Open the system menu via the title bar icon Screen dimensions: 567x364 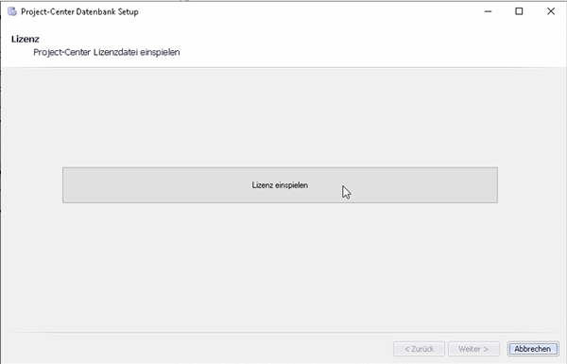coord(12,11)
